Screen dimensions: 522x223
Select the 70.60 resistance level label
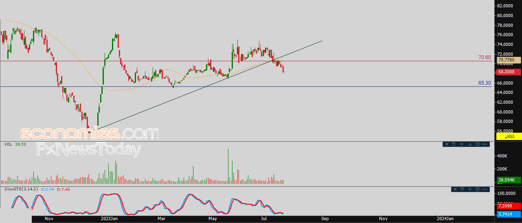(x=485, y=57)
